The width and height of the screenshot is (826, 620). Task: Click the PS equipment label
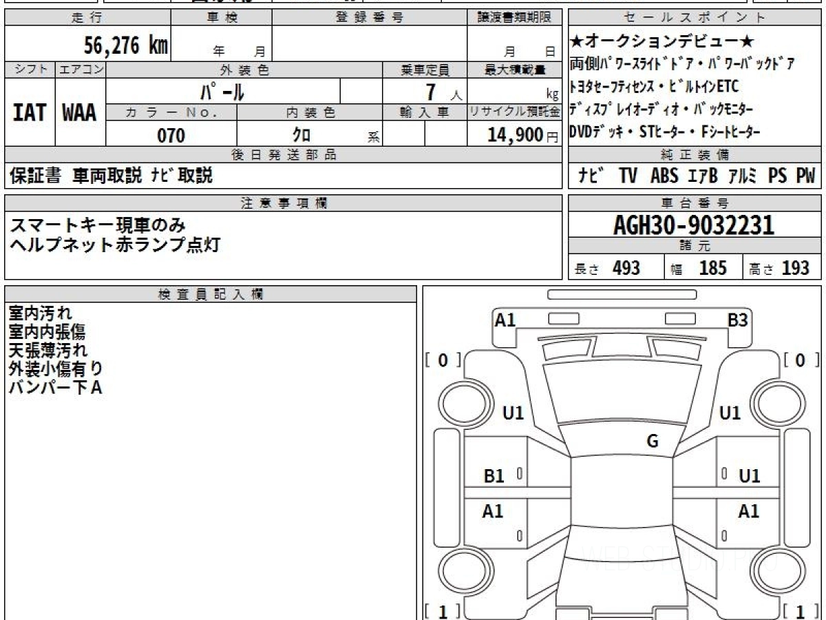pyautogui.click(x=778, y=176)
